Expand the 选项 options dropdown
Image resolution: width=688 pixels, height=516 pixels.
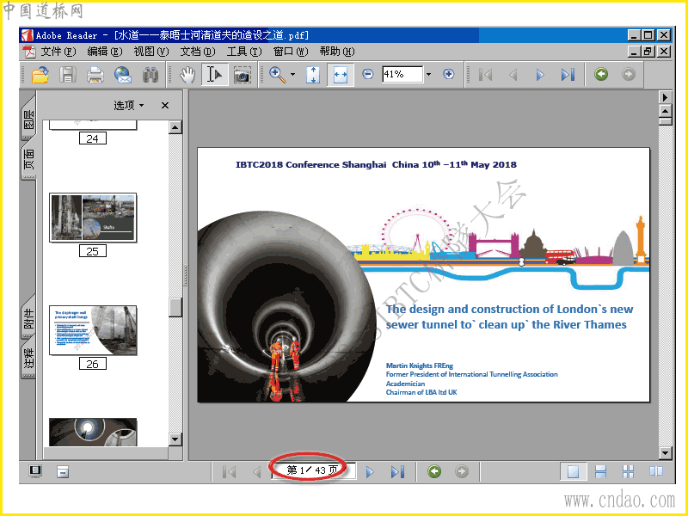coord(130,106)
